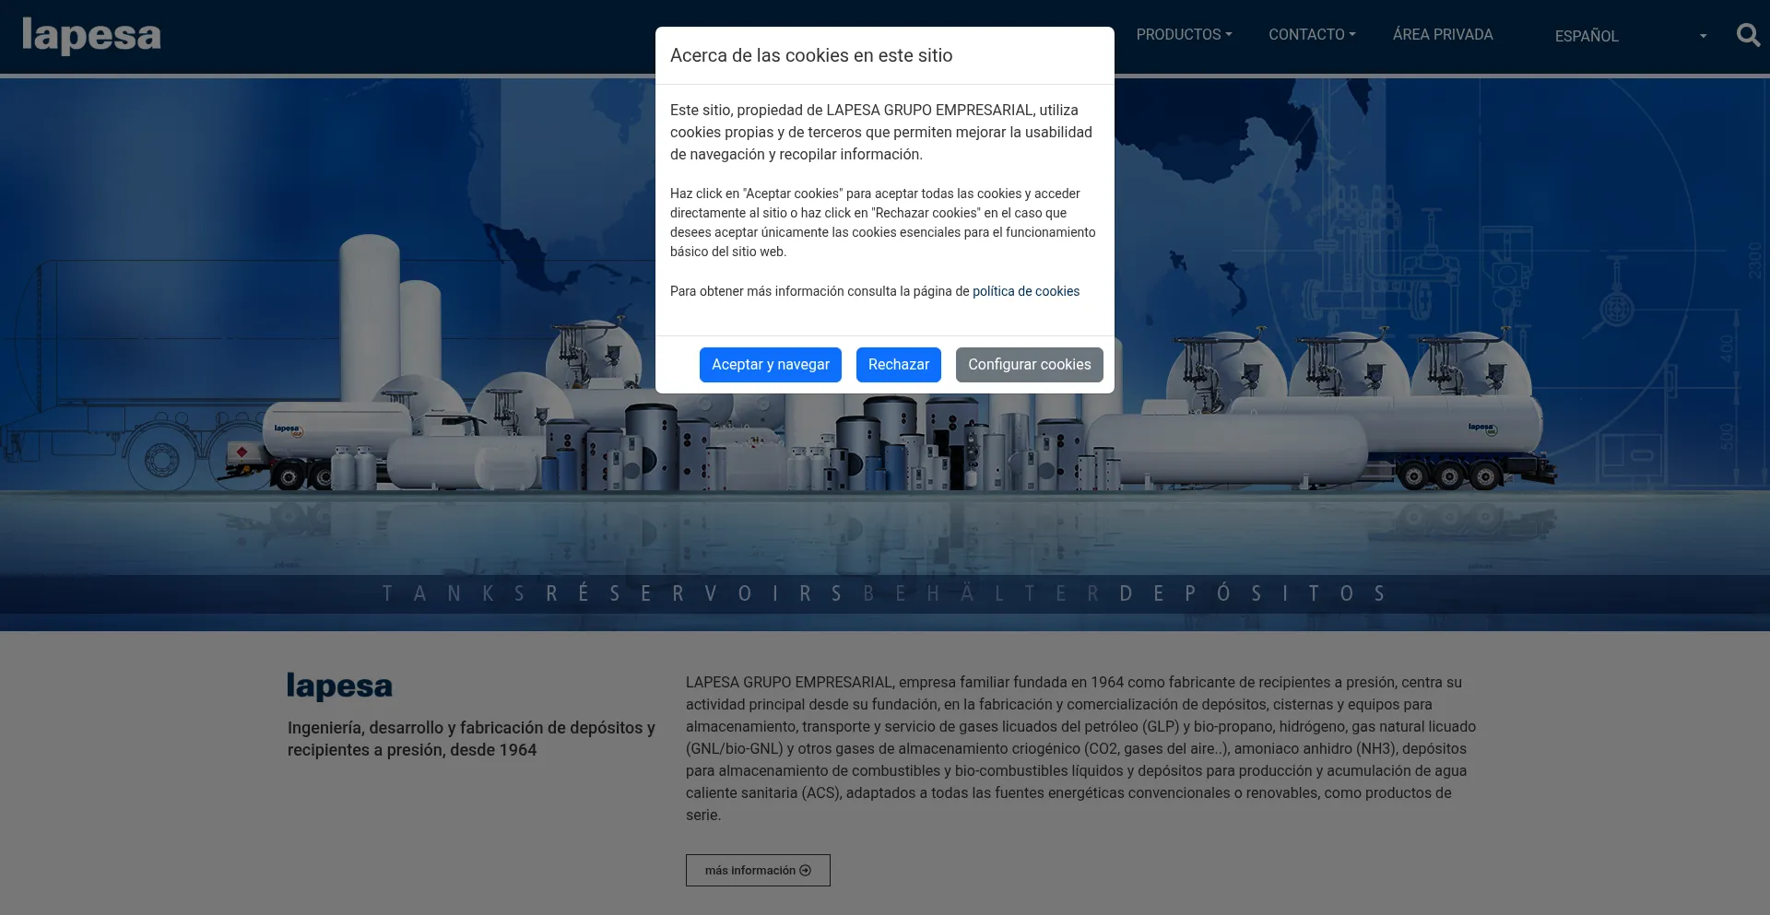
Task: Click the Aceptar y navegar button
Action: (771, 365)
